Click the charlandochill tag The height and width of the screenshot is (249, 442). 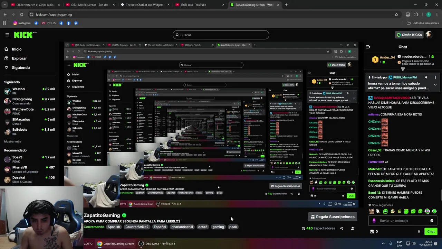coord(182,227)
